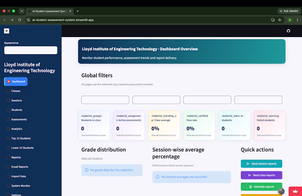Click the red crown Streamlit badge
The width and height of the screenshot is (302, 196).
(295, 191)
